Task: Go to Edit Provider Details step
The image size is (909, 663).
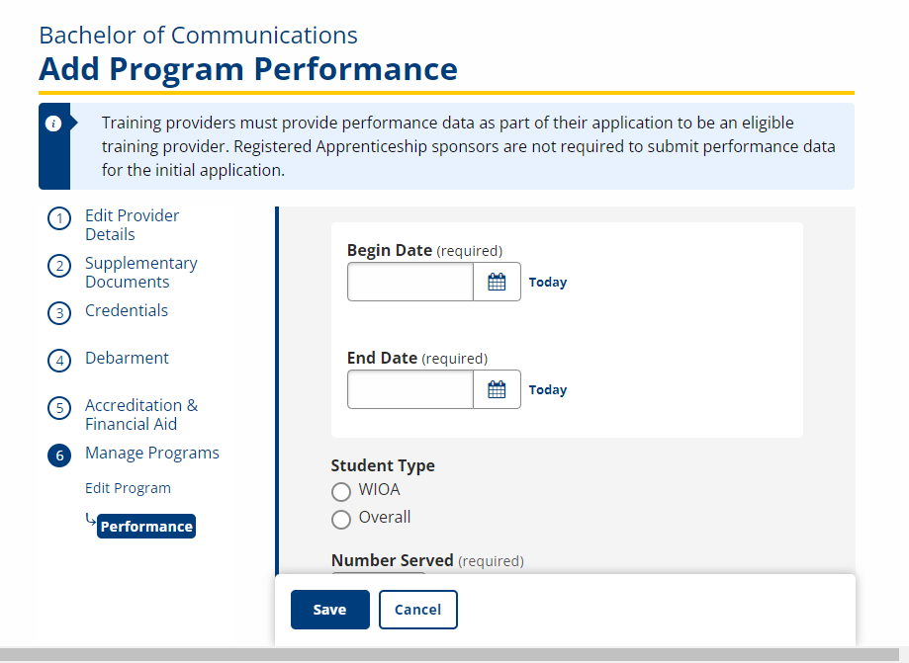Action: tap(132, 225)
